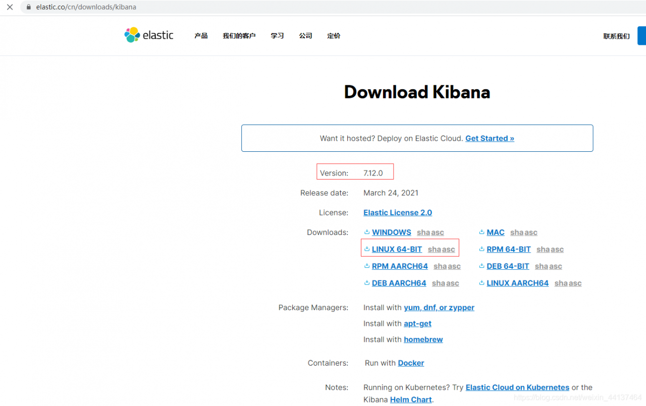Click the browser address bar URL
This screenshot has width=646, height=406.
click(86, 7)
